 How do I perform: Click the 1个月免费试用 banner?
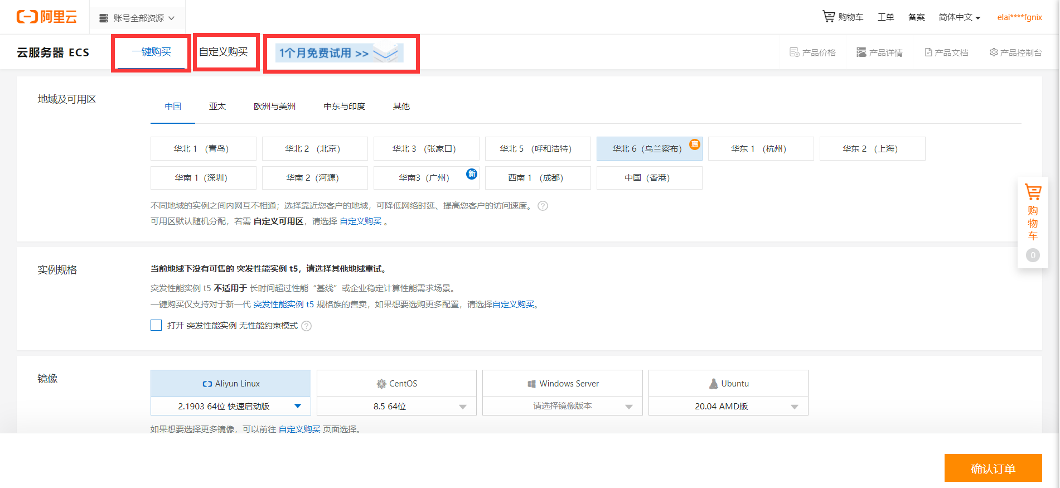pos(339,53)
